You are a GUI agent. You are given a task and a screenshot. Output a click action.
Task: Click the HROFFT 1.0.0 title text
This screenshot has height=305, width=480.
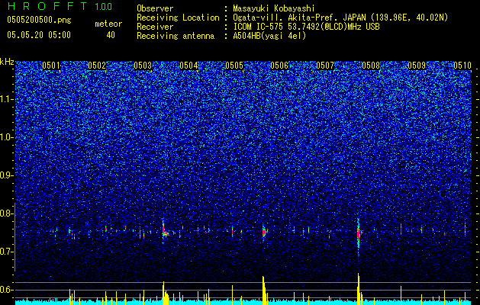60,6
